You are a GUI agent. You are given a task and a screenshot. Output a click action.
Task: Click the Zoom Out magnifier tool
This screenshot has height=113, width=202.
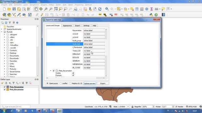coord(51,9)
